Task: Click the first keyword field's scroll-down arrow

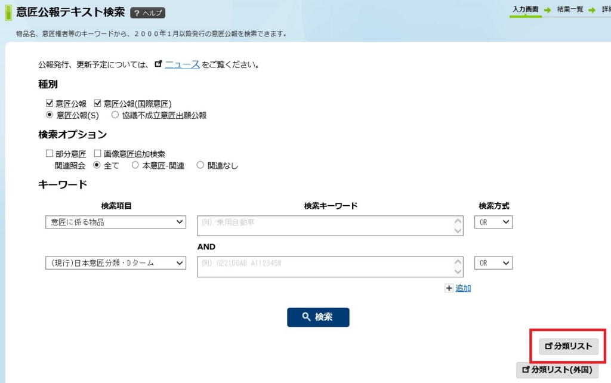Action: pos(458,231)
